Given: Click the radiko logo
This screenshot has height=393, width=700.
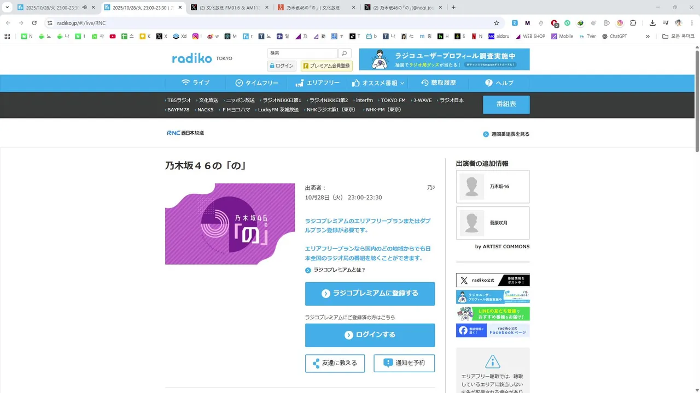Looking at the screenshot, I should [x=192, y=58].
